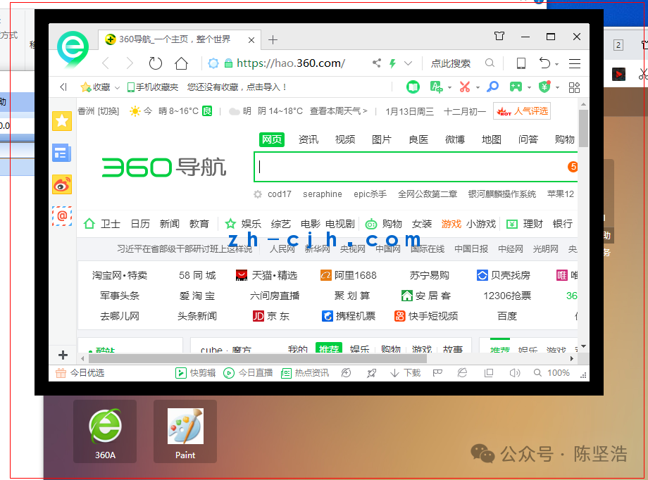
Task: Click the translate icon in toolbar
Action: tap(436, 87)
